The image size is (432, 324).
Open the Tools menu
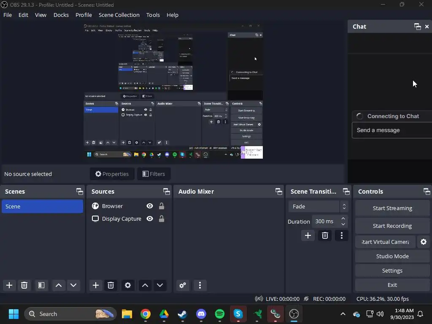coord(153,15)
